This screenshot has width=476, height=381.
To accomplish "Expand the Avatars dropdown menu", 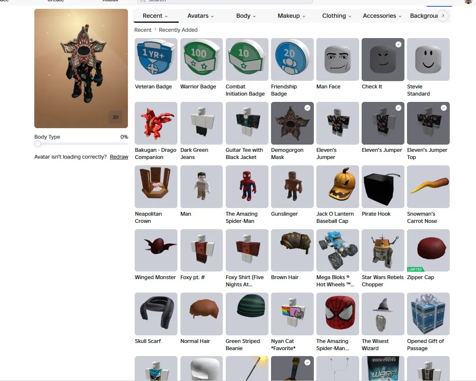I will pos(200,16).
